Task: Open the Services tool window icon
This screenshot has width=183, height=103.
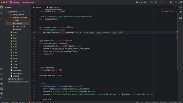Action: 1,84
